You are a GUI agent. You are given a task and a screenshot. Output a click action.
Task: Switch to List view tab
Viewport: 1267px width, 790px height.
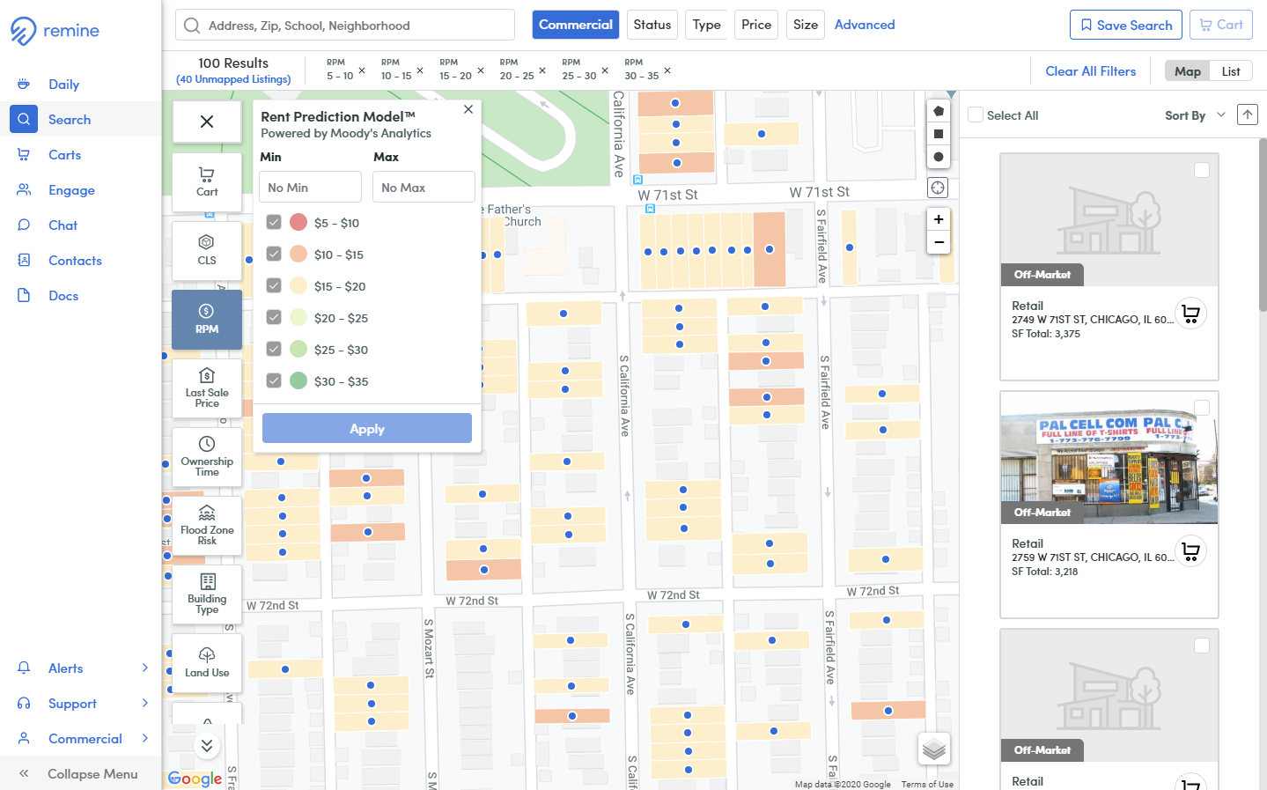1231,71
